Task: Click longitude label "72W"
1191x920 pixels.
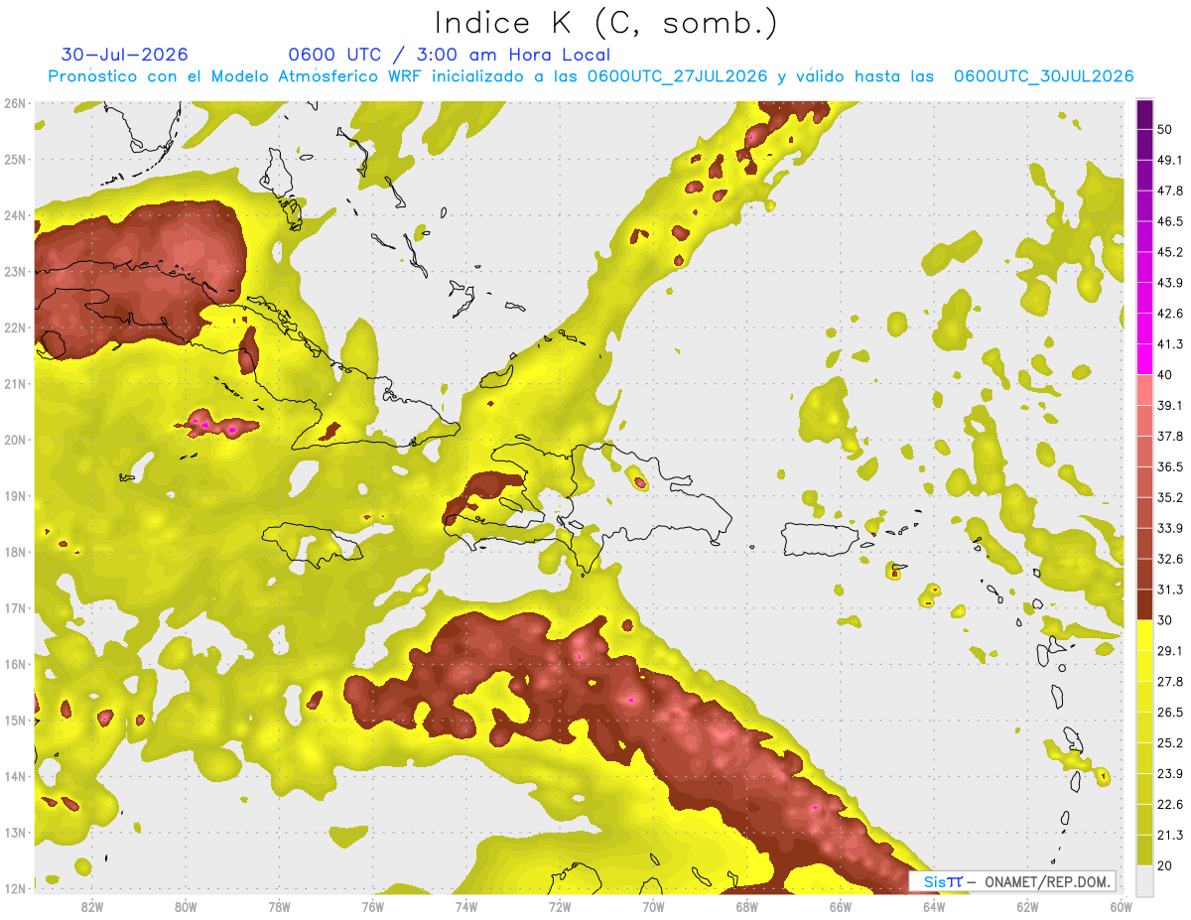Action: coord(560,907)
